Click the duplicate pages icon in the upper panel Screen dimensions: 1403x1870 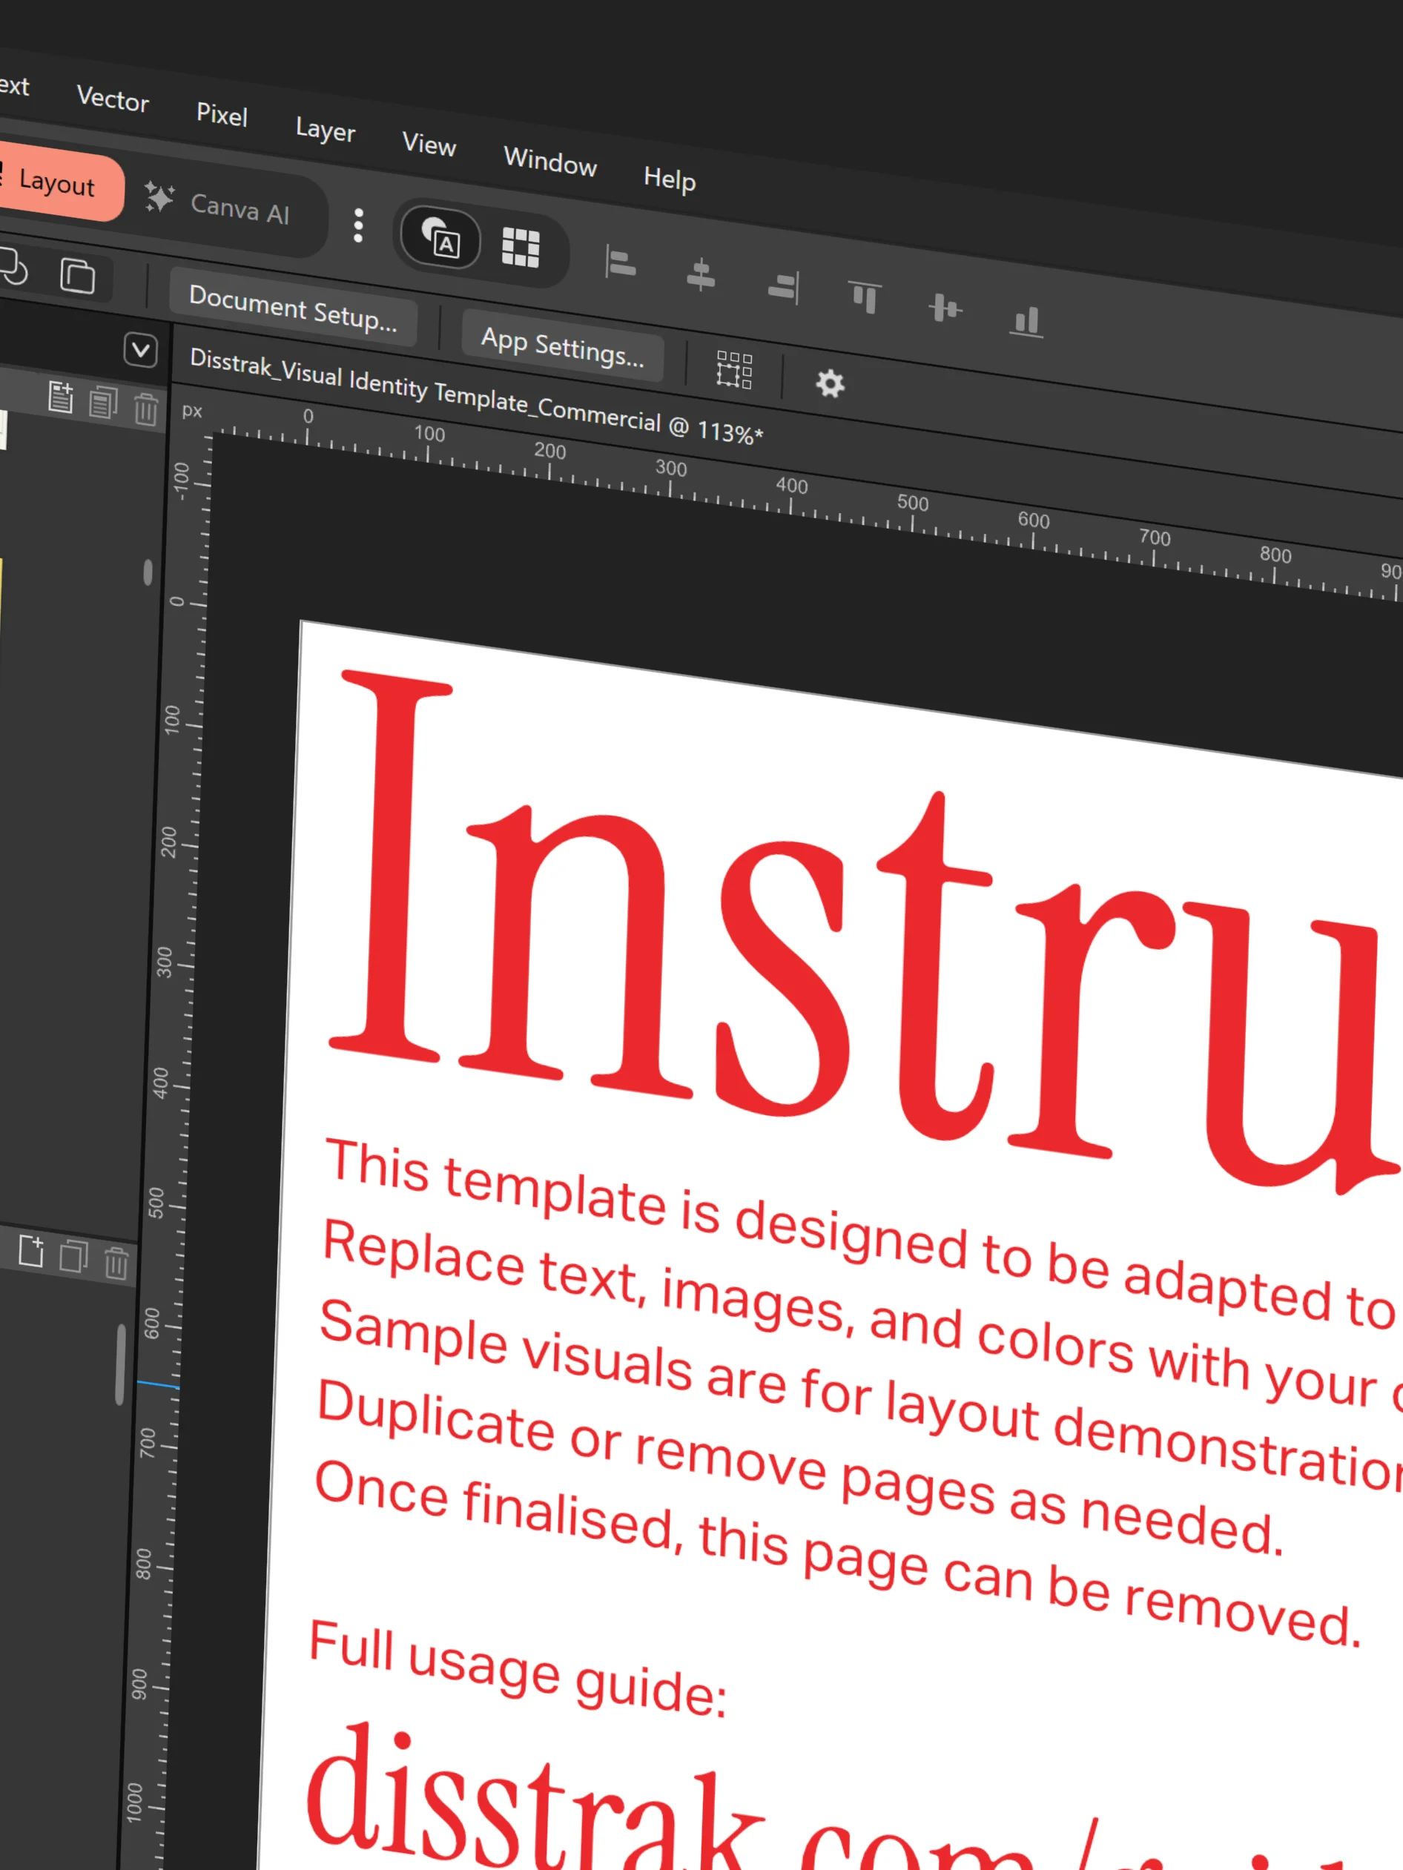(103, 403)
